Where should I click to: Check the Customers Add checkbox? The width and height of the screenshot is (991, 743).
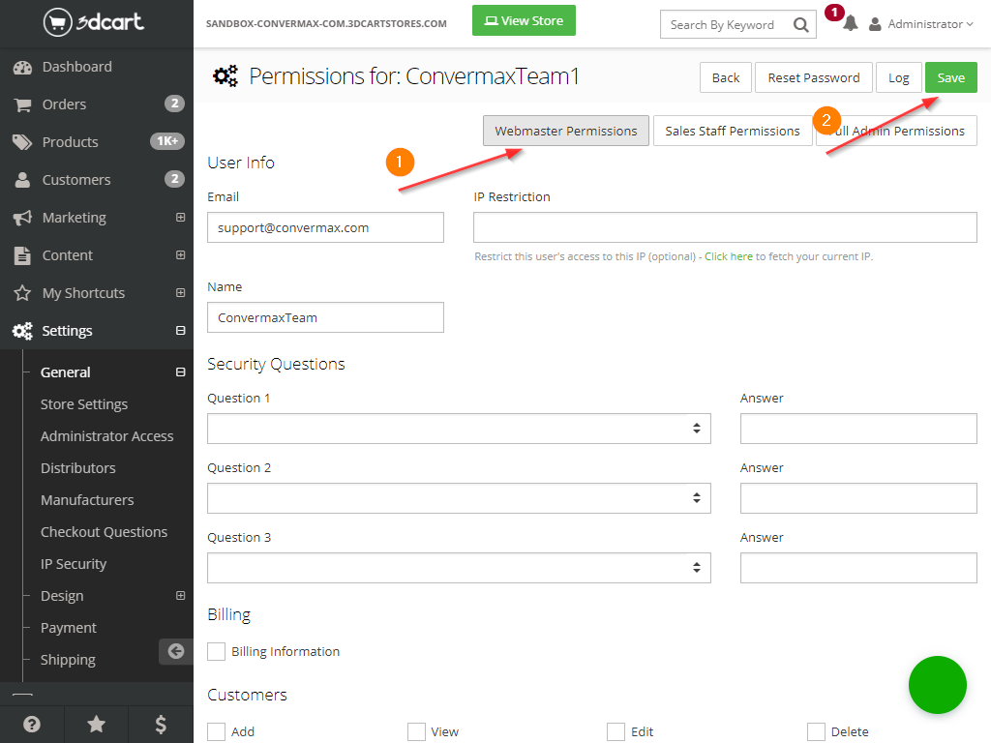click(216, 731)
